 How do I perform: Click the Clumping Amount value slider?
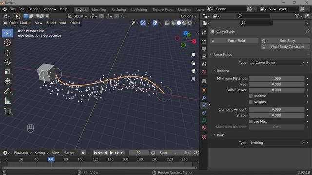pos(276,109)
